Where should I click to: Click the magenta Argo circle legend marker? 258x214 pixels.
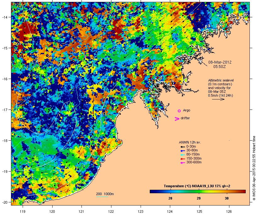(x=179, y=111)
